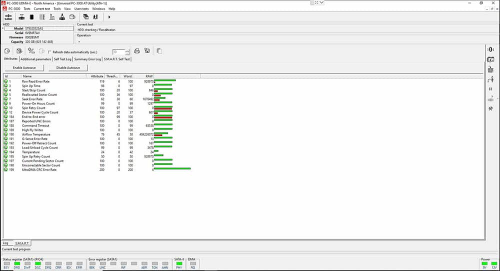Click the cup-shaped icon in top toolbar
Image resolution: width=500 pixels, height=271 pixels.
pyautogui.click(x=72, y=17)
